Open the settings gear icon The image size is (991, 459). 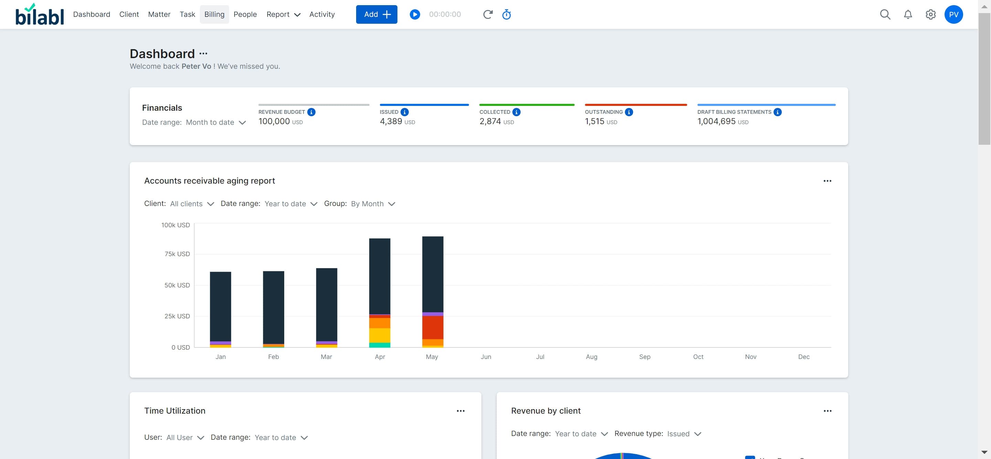click(x=930, y=14)
